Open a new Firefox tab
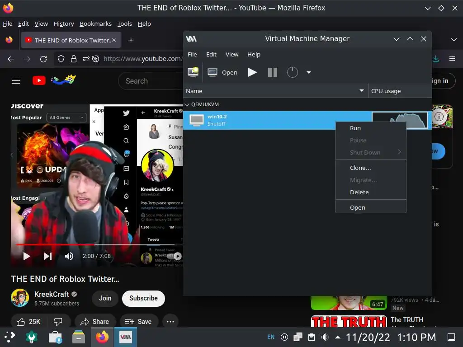463x347 pixels. 131,40
